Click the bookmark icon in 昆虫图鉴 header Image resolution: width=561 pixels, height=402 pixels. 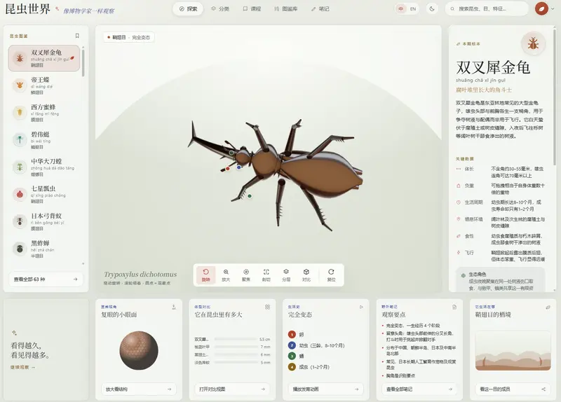pyautogui.click(x=77, y=36)
